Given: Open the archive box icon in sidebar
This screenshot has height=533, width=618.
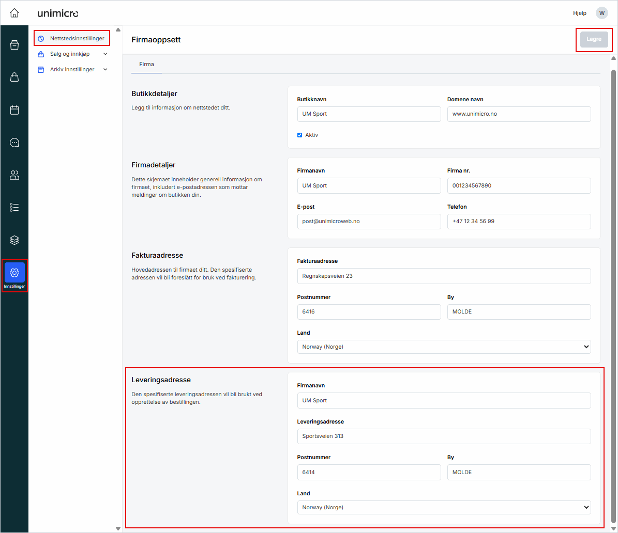Looking at the screenshot, I should tap(14, 45).
